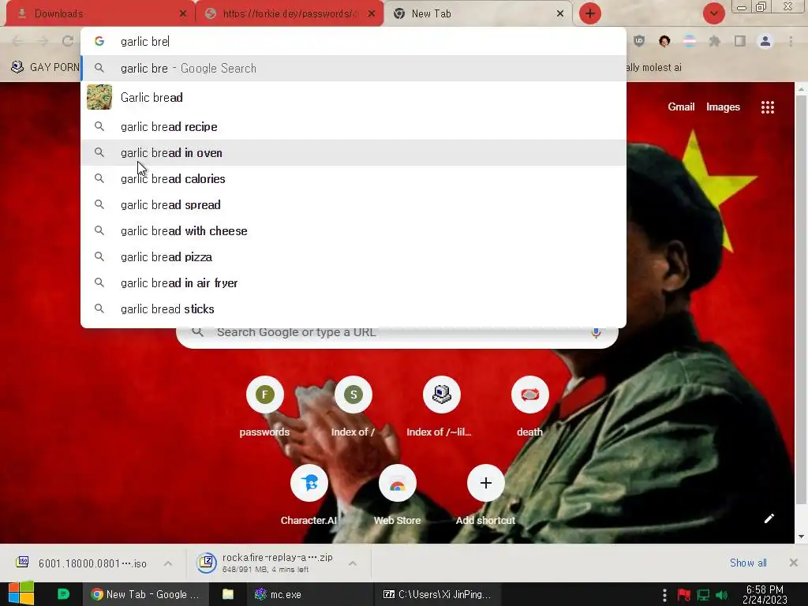Click the avatar face extension icon

(664, 41)
